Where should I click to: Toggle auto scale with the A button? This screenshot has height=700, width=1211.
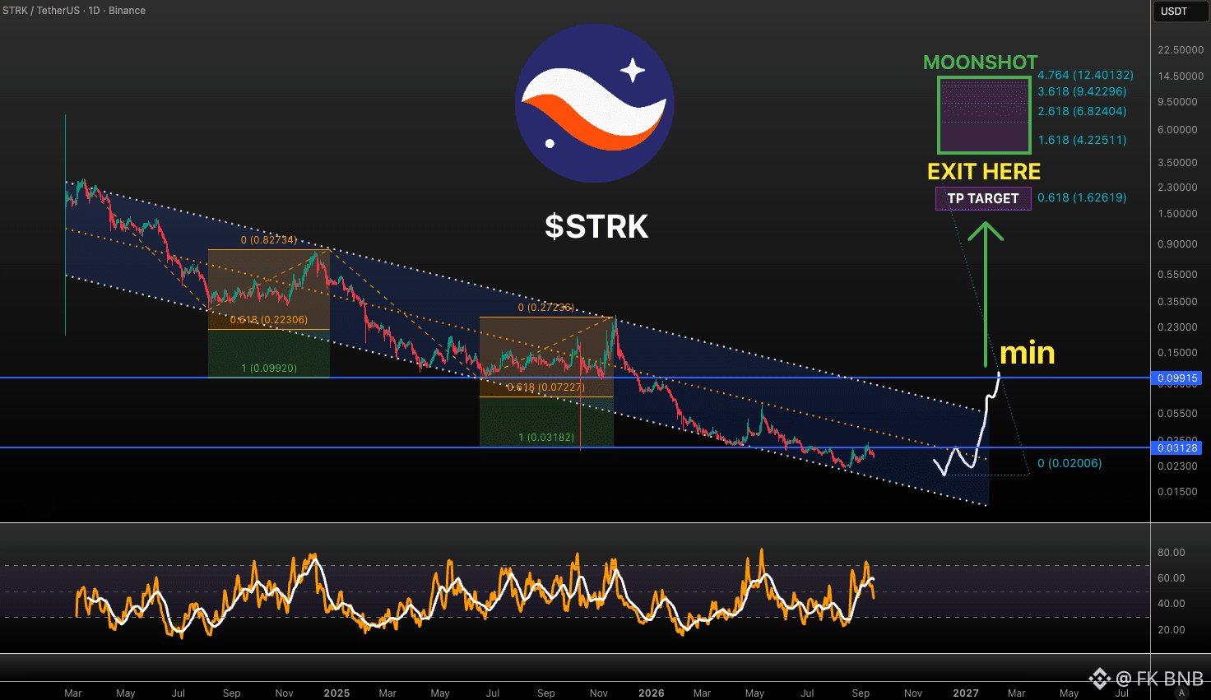pyautogui.click(x=1181, y=693)
